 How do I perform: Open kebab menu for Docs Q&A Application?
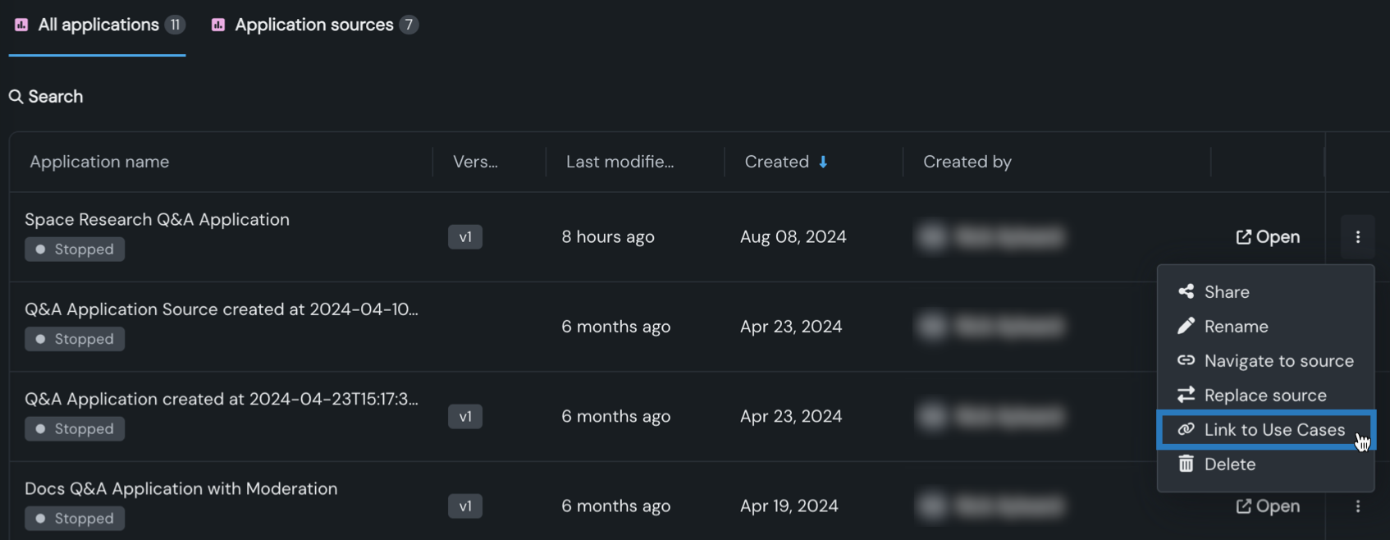[1358, 506]
